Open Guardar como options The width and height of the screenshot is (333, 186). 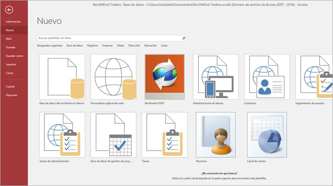pos(14,56)
